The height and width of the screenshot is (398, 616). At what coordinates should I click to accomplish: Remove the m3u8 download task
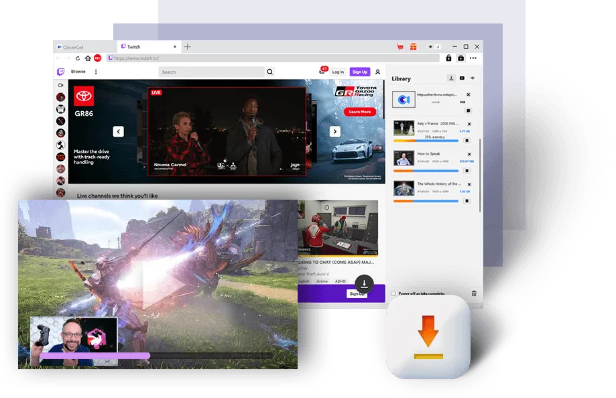[x=469, y=94]
